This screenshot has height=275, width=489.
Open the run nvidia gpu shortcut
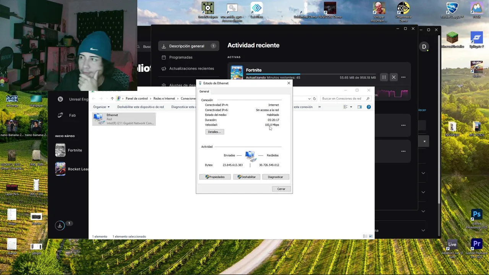[232, 12]
